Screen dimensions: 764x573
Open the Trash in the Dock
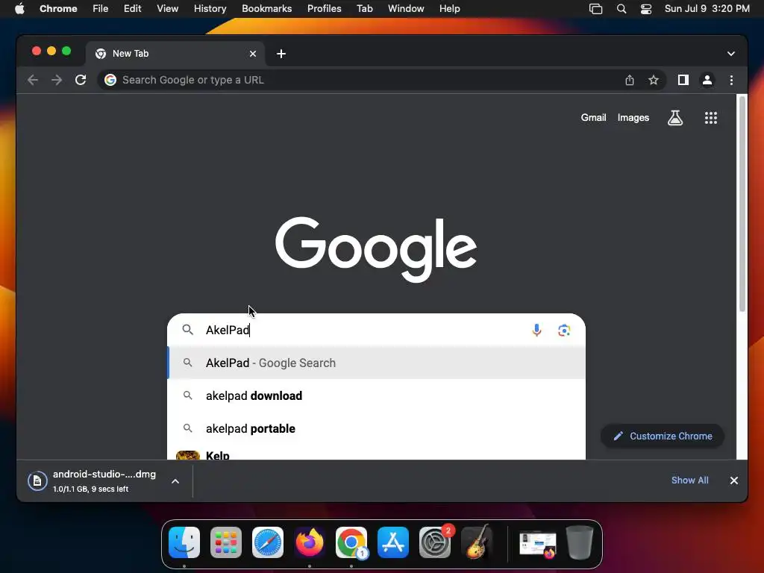(x=579, y=542)
